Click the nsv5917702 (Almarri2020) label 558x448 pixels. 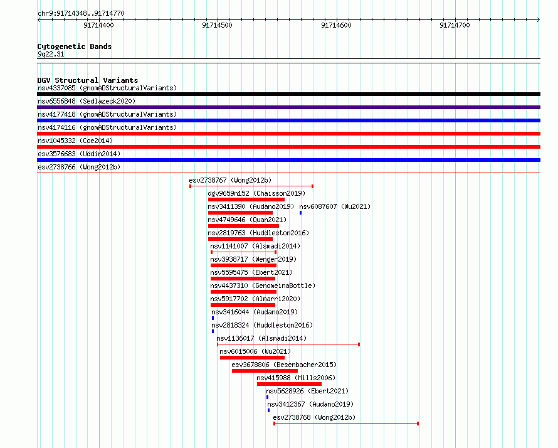(x=255, y=299)
